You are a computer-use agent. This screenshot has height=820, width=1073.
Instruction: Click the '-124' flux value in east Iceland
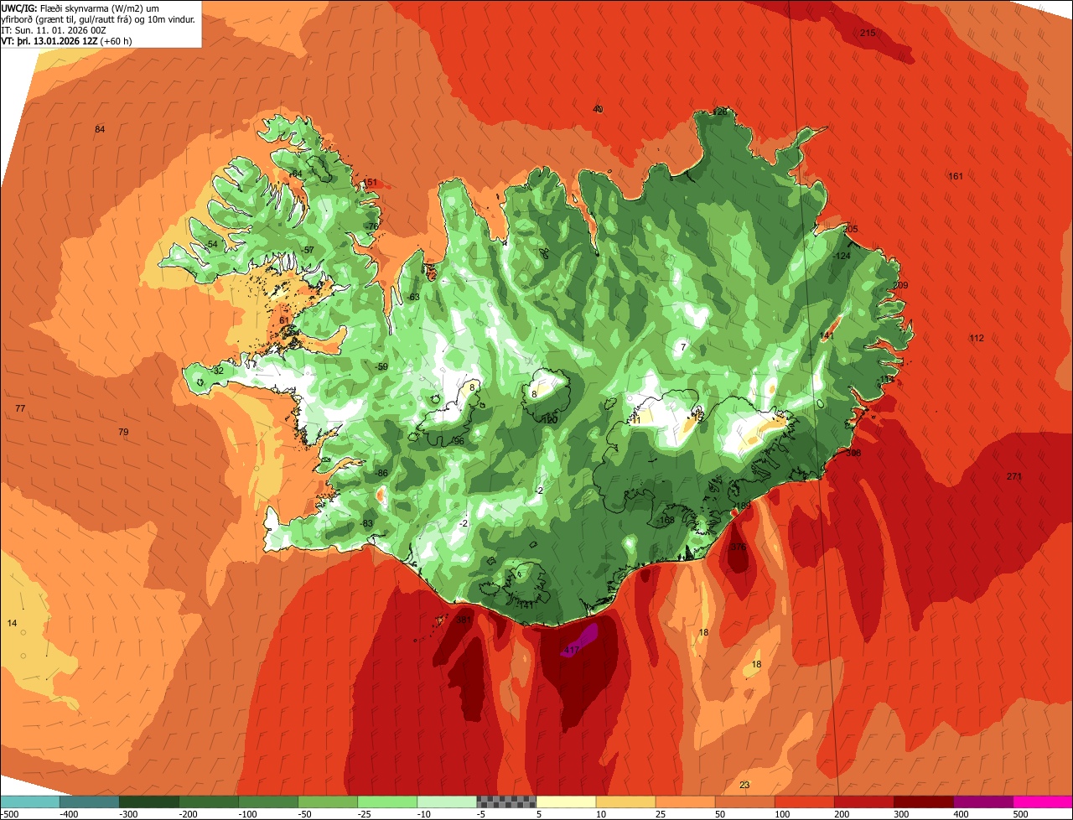click(x=842, y=256)
